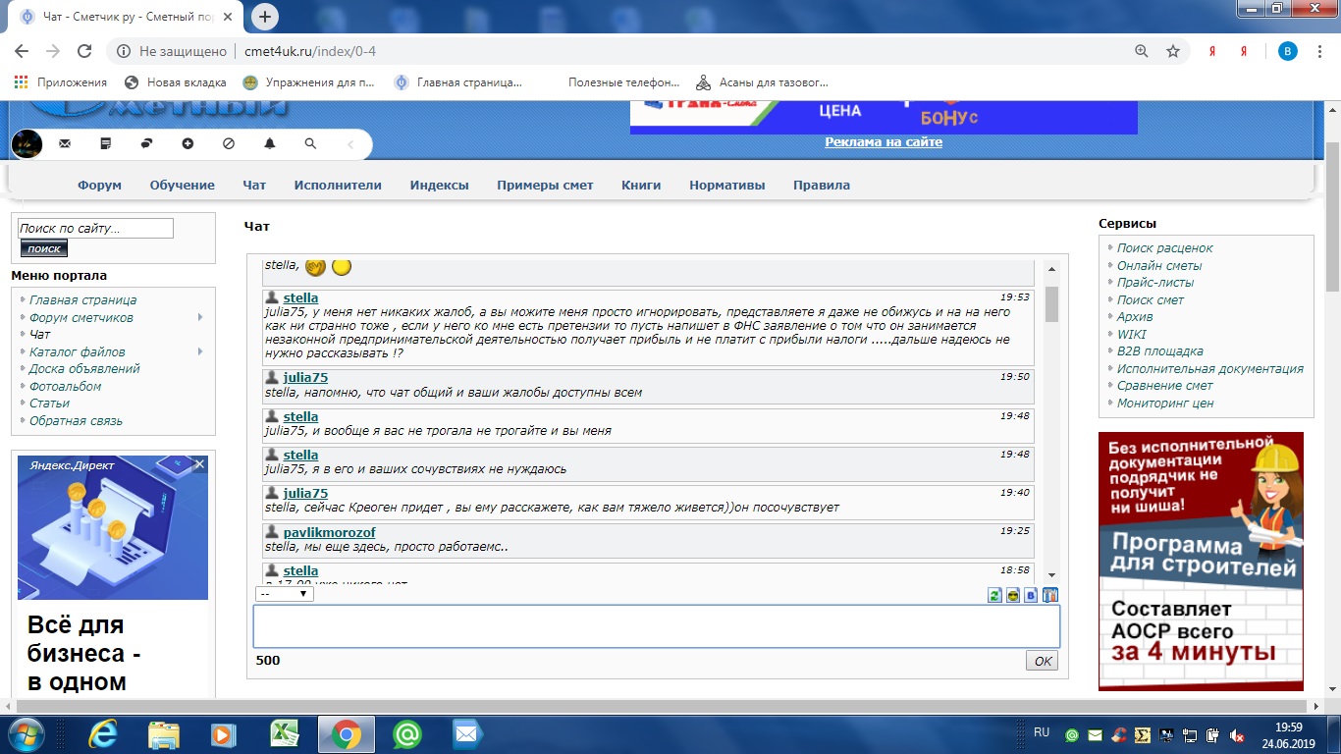This screenshot has width=1341, height=754.
Task: Open the chat management icon next to BB-codes
Action: [x=1049, y=595]
